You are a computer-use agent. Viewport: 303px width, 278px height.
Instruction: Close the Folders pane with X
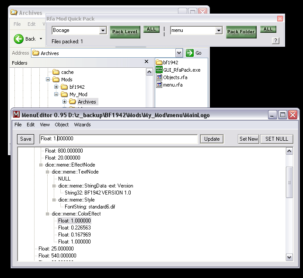146,62
